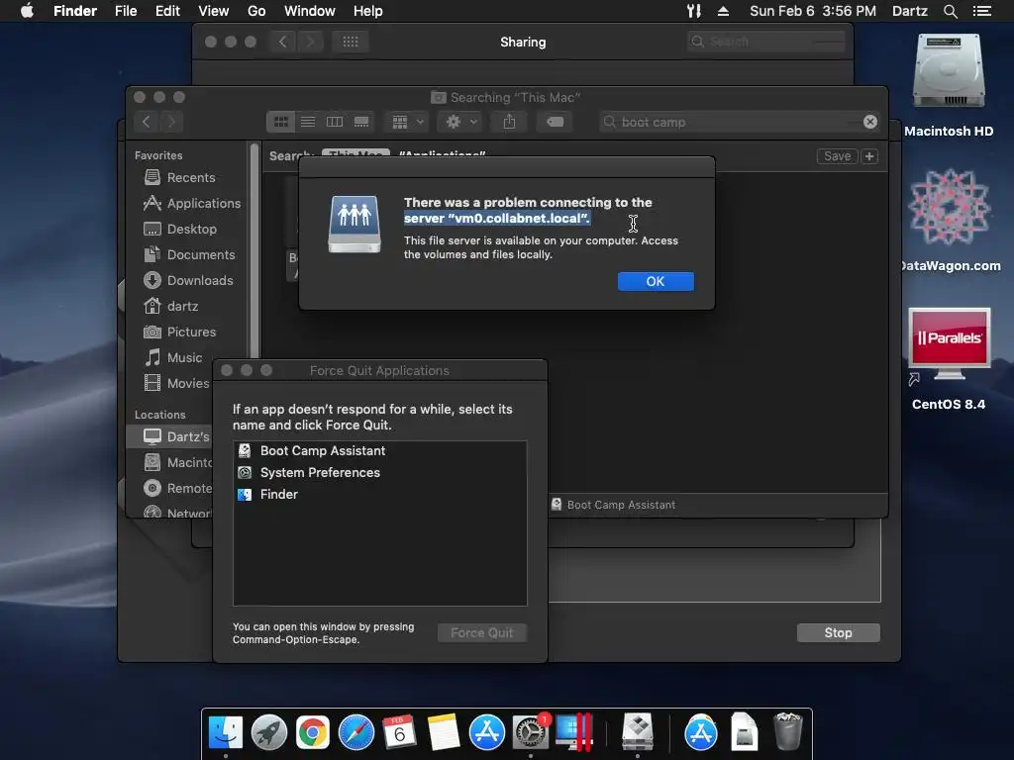Go back in the Finder window
Viewport: 1014px width, 760px height.
coord(147,122)
